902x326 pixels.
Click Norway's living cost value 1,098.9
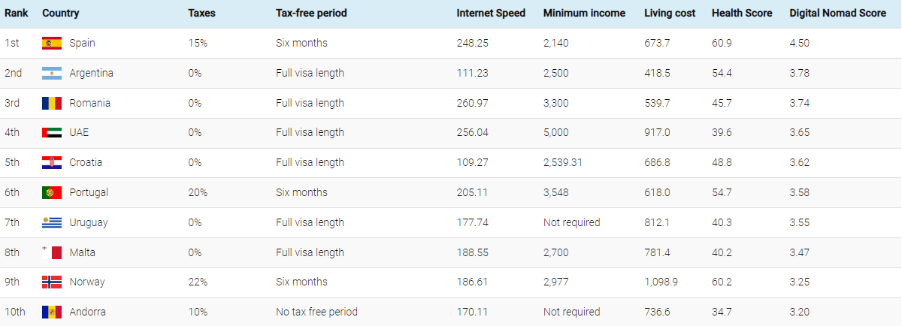661,282
